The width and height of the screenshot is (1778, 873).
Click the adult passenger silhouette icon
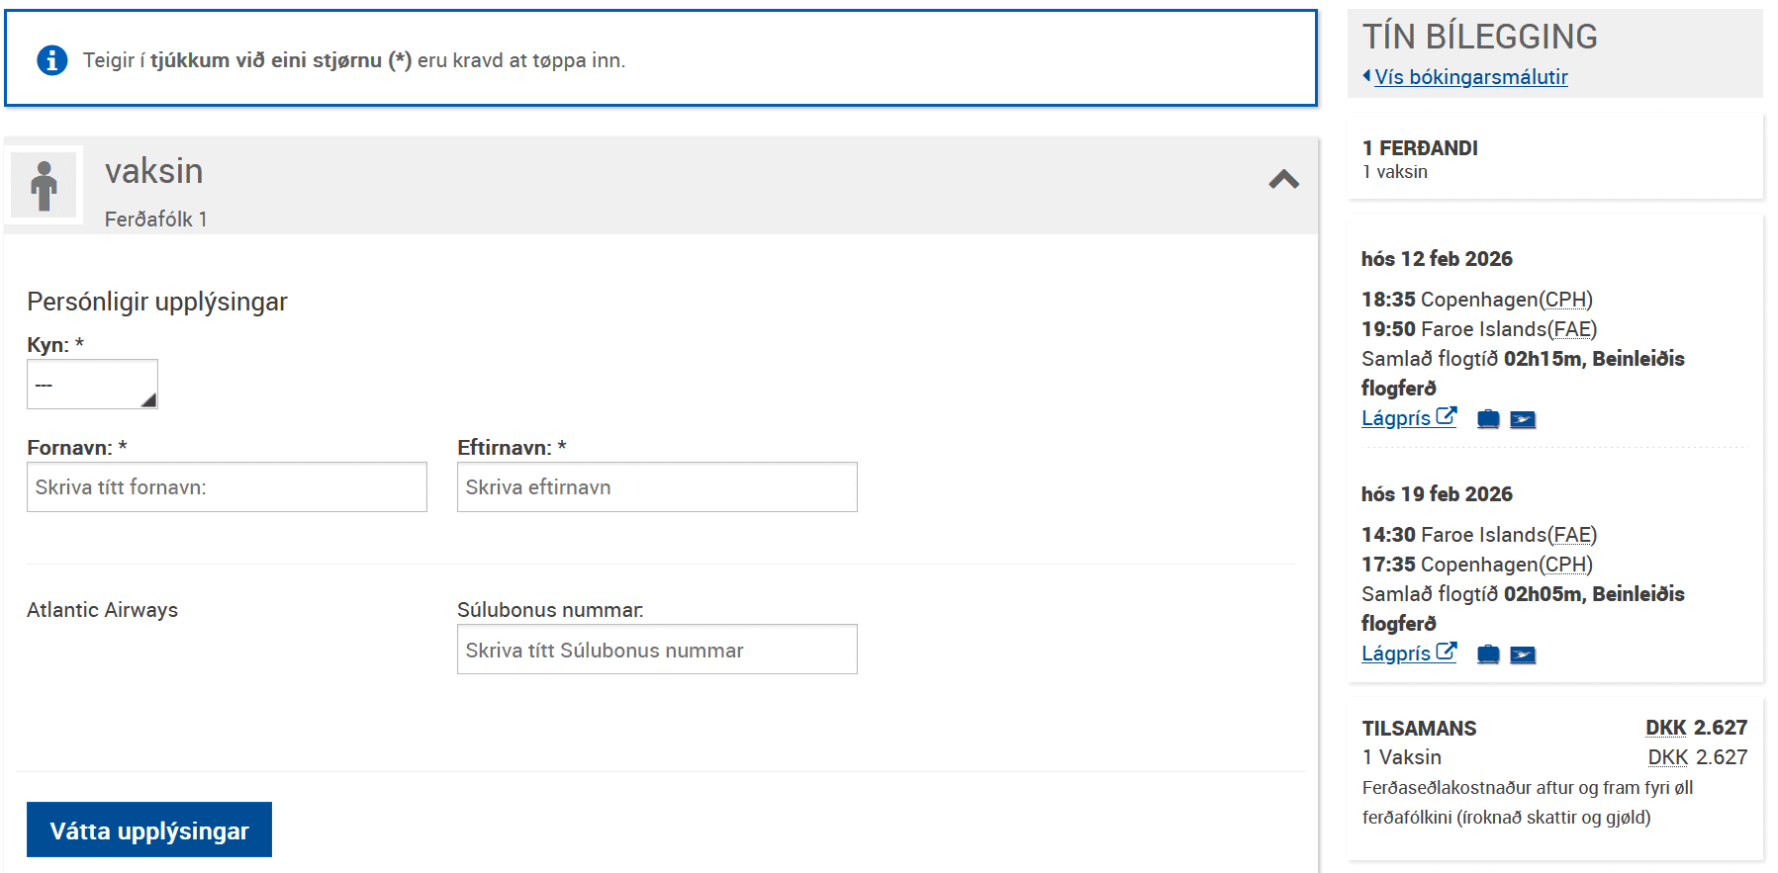click(44, 185)
